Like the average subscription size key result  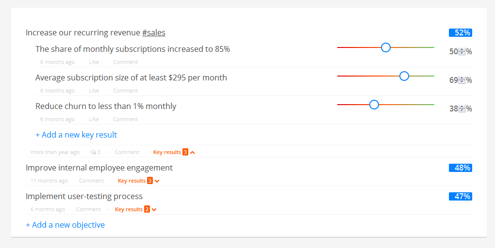[94, 91]
